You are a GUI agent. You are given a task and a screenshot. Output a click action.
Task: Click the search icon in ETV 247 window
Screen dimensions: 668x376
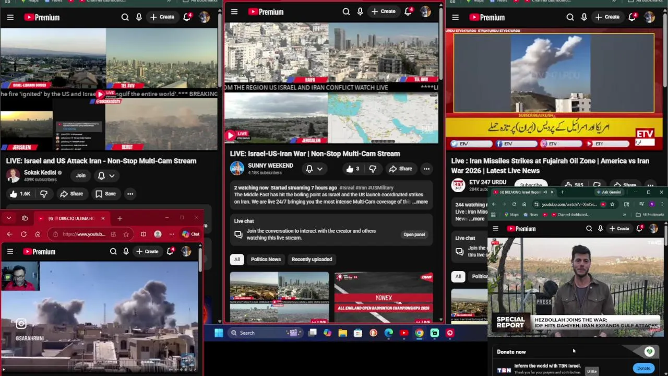coord(570,17)
